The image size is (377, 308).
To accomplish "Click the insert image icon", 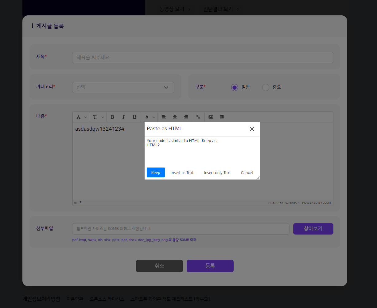I will coord(211,117).
